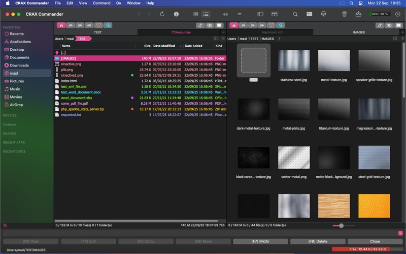Open the Terminal icon in the toolbar
This screenshot has height=254, width=406.
pyautogui.click(x=309, y=14)
